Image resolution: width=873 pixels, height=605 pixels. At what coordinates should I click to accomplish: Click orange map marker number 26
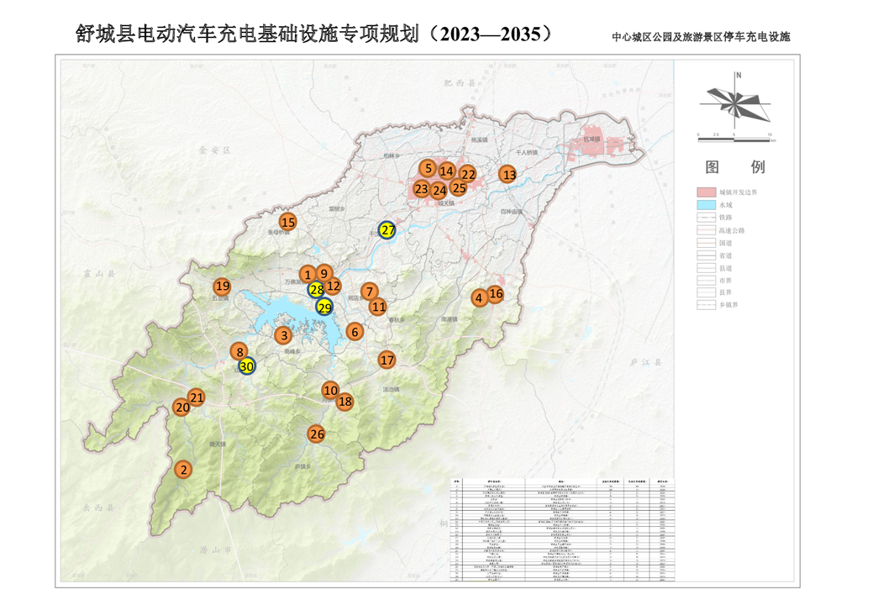(x=317, y=434)
